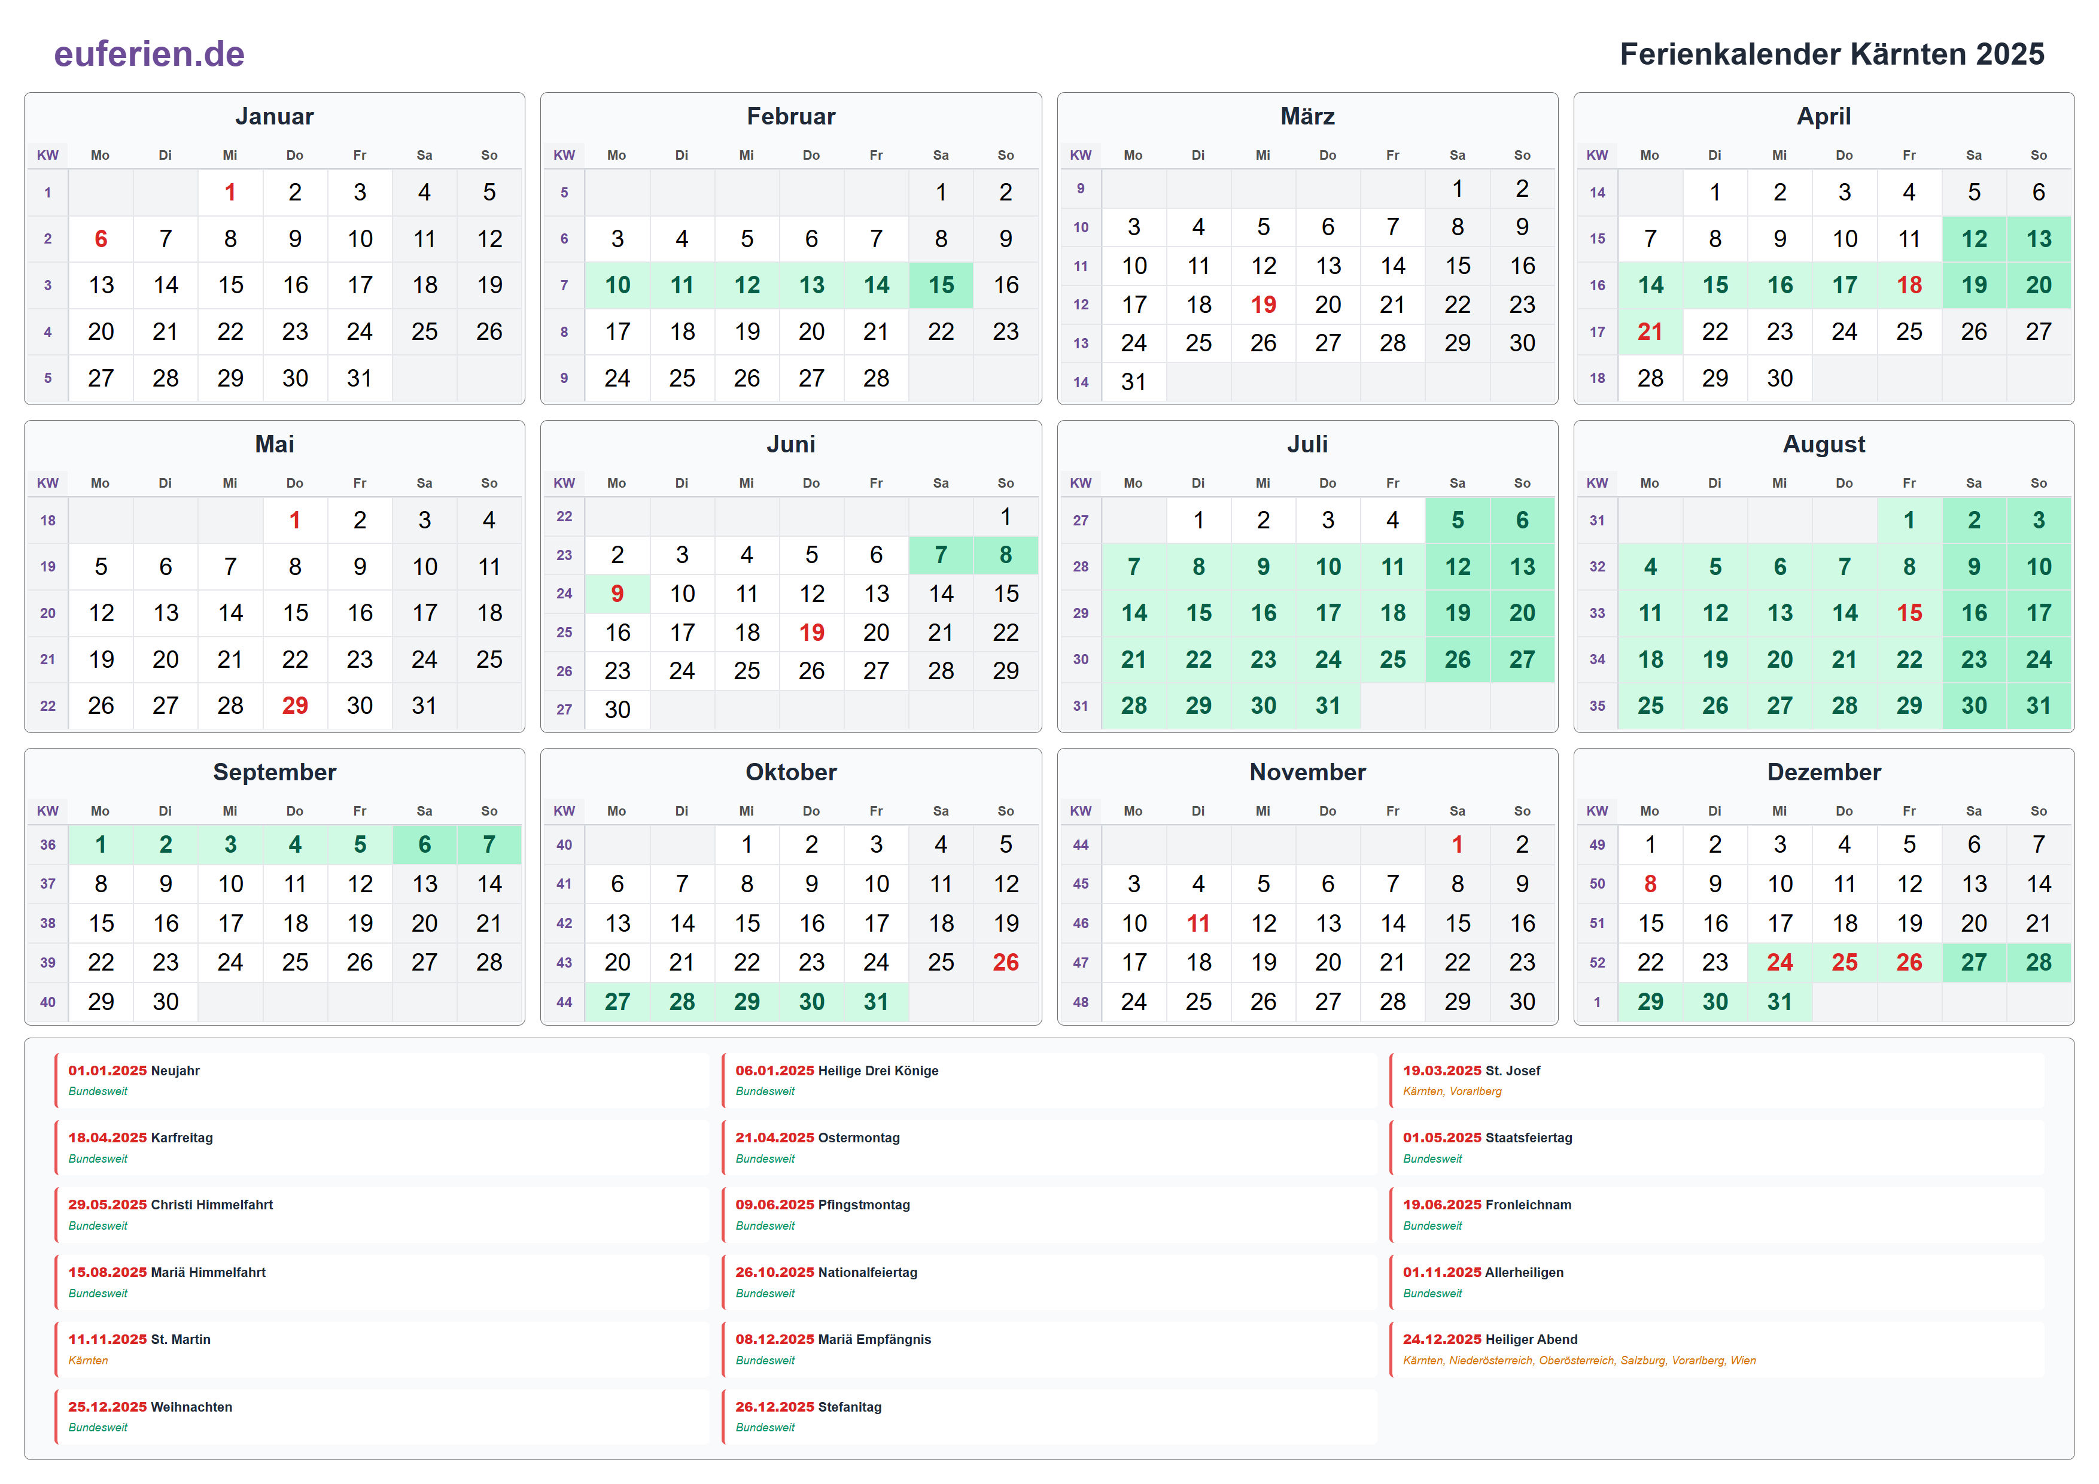
Task: Click red Ostermontag date 21 in April
Action: point(1650,331)
